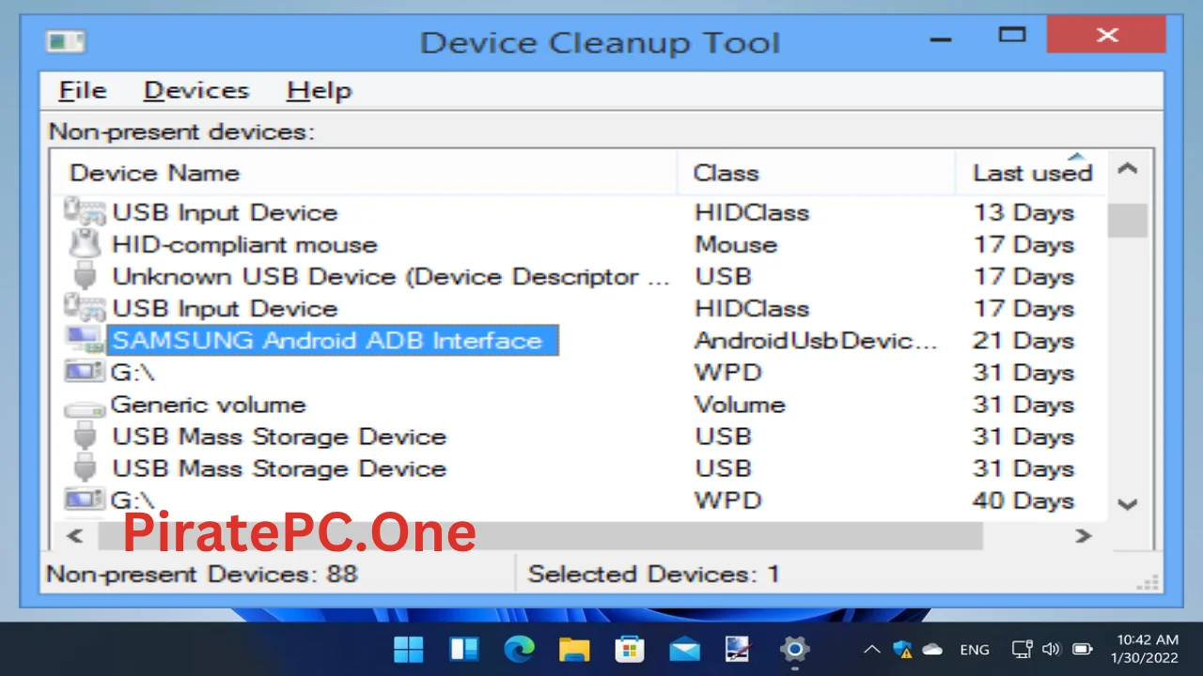This screenshot has height=676, width=1203.
Task: Click the USB plug icon beside Unknown USB Device
Action: (85, 276)
